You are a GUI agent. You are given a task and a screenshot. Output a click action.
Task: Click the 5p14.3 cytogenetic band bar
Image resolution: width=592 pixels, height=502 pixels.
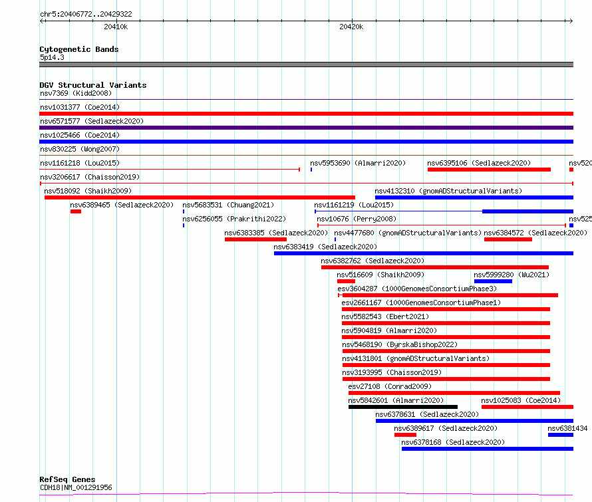(x=306, y=64)
